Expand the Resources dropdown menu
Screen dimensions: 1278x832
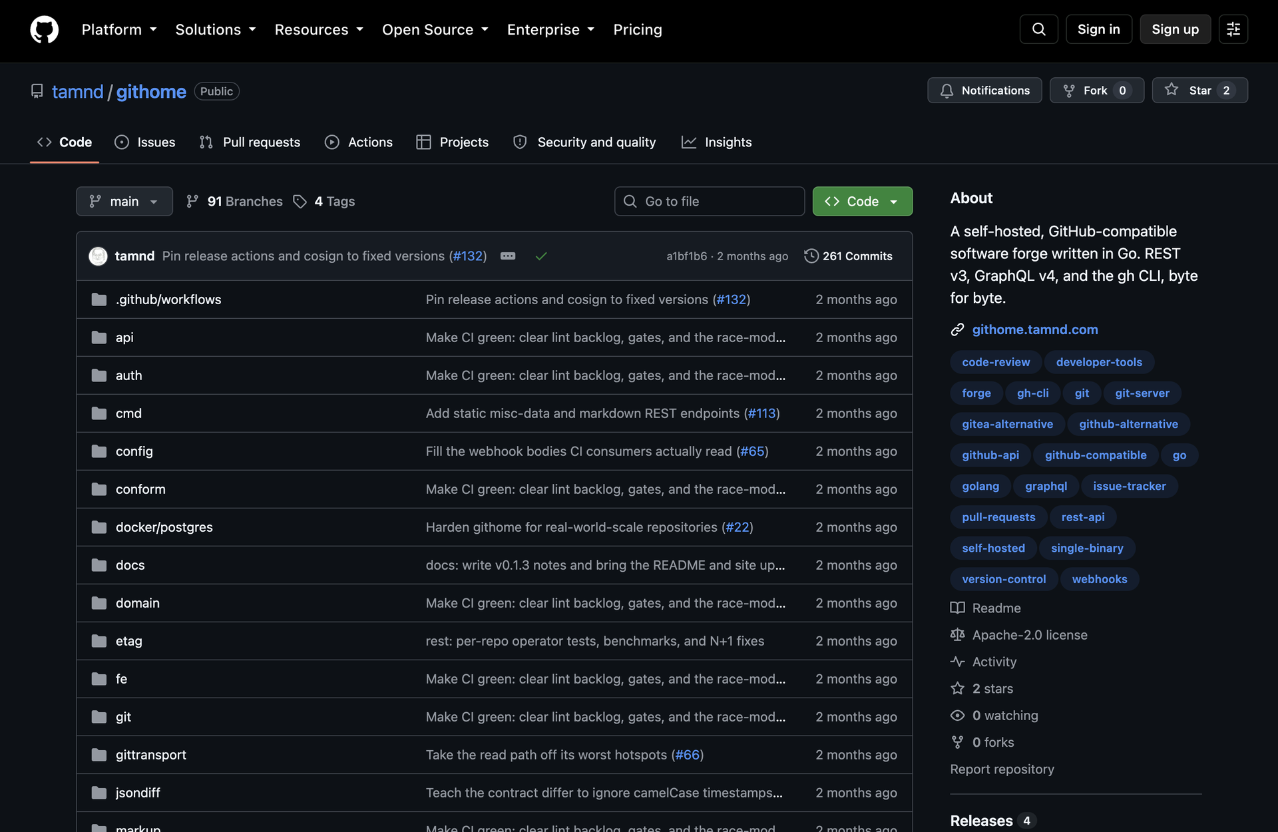coord(319,30)
